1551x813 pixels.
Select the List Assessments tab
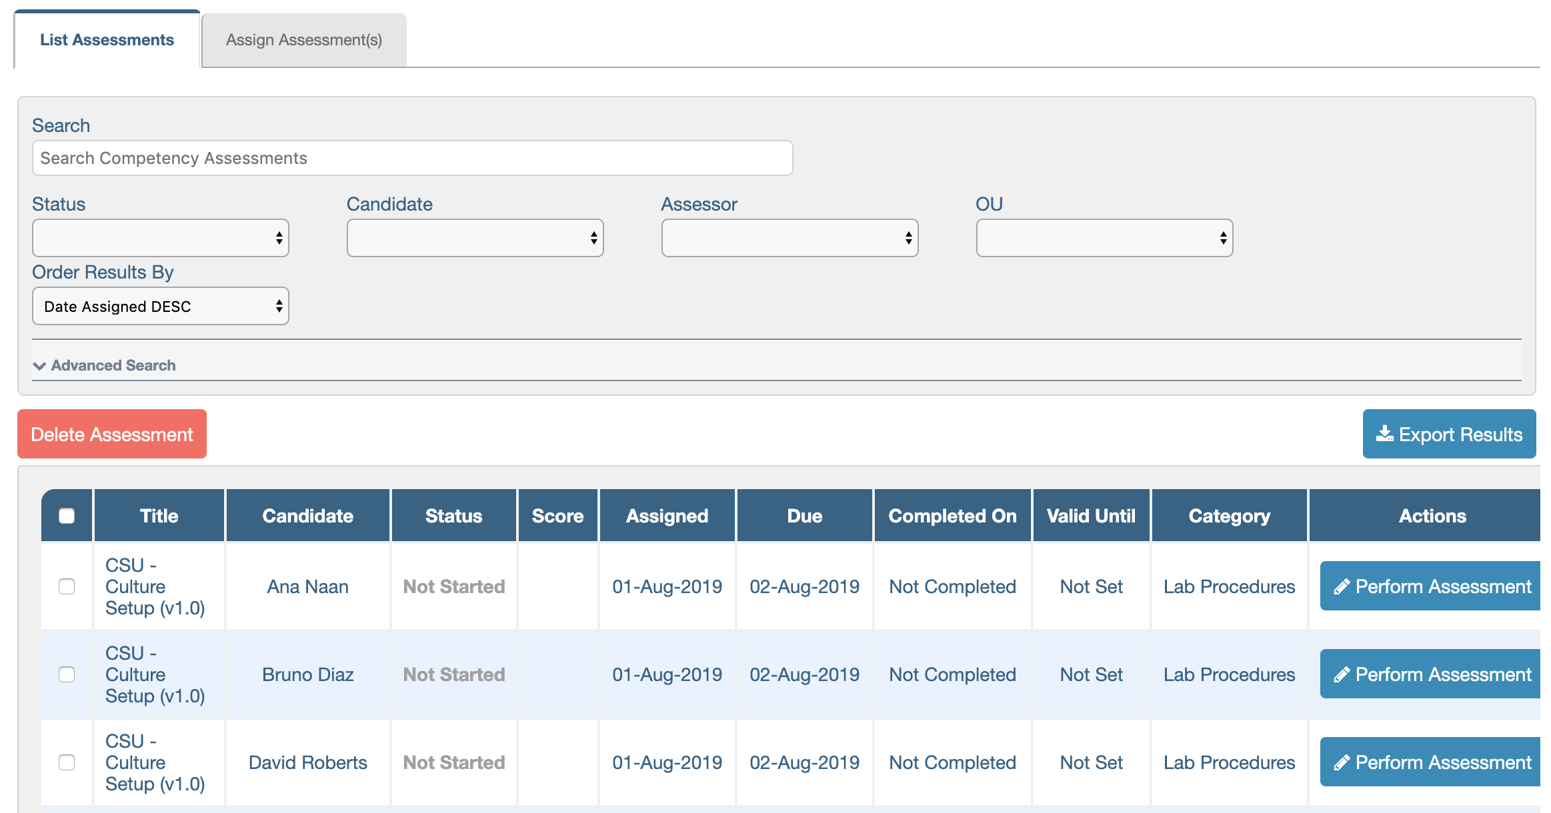(107, 40)
